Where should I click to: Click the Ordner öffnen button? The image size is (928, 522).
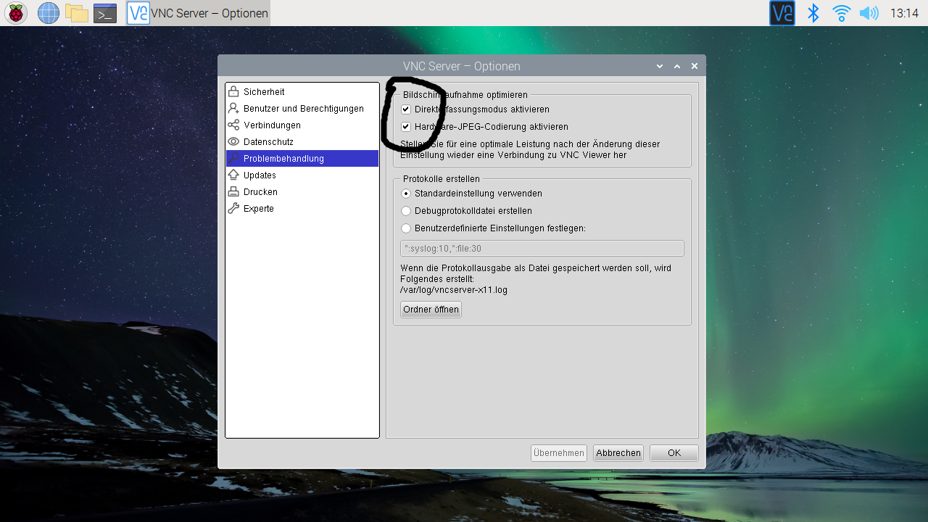[431, 310]
